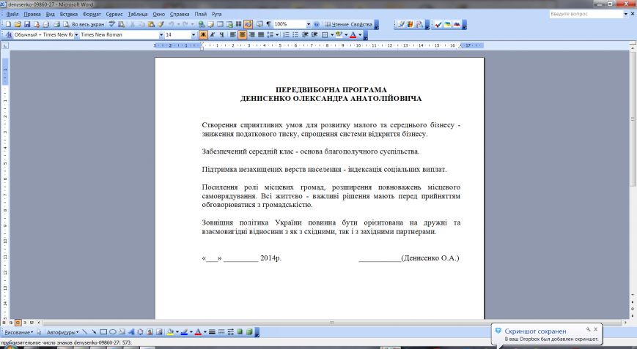Open a file with the folder icon
This screenshot has height=349, width=637.
(17, 24)
